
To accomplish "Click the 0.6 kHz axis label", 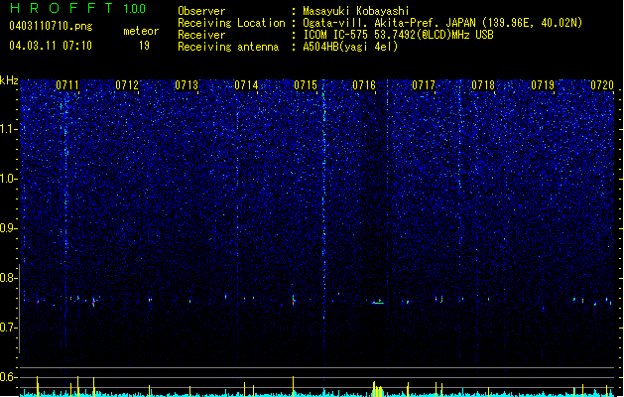I will tap(9, 377).
